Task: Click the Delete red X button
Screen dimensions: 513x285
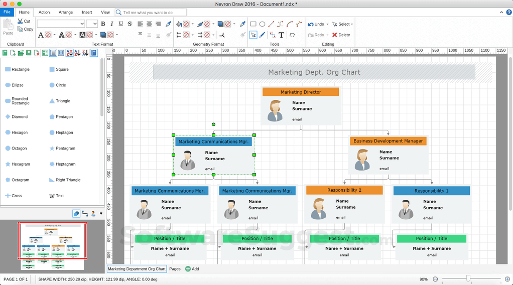Action: 341,35
